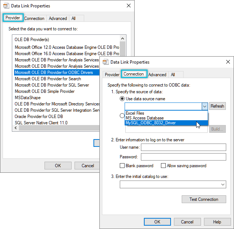Viewport: 234px width, 229px height.
Task: Click scroll up arrow in provider list
Action: 122,38
